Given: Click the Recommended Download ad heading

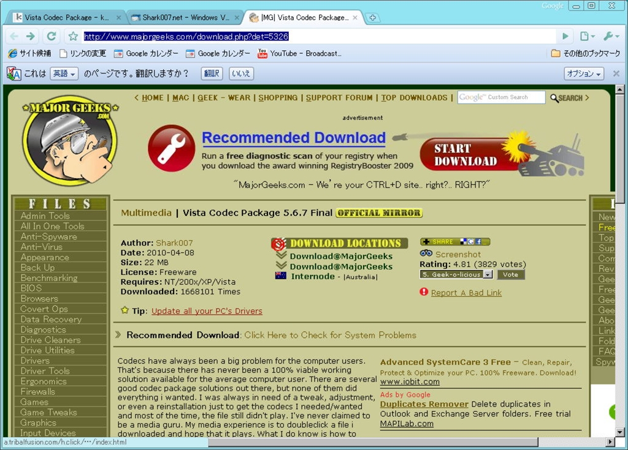Looking at the screenshot, I should 294,138.
